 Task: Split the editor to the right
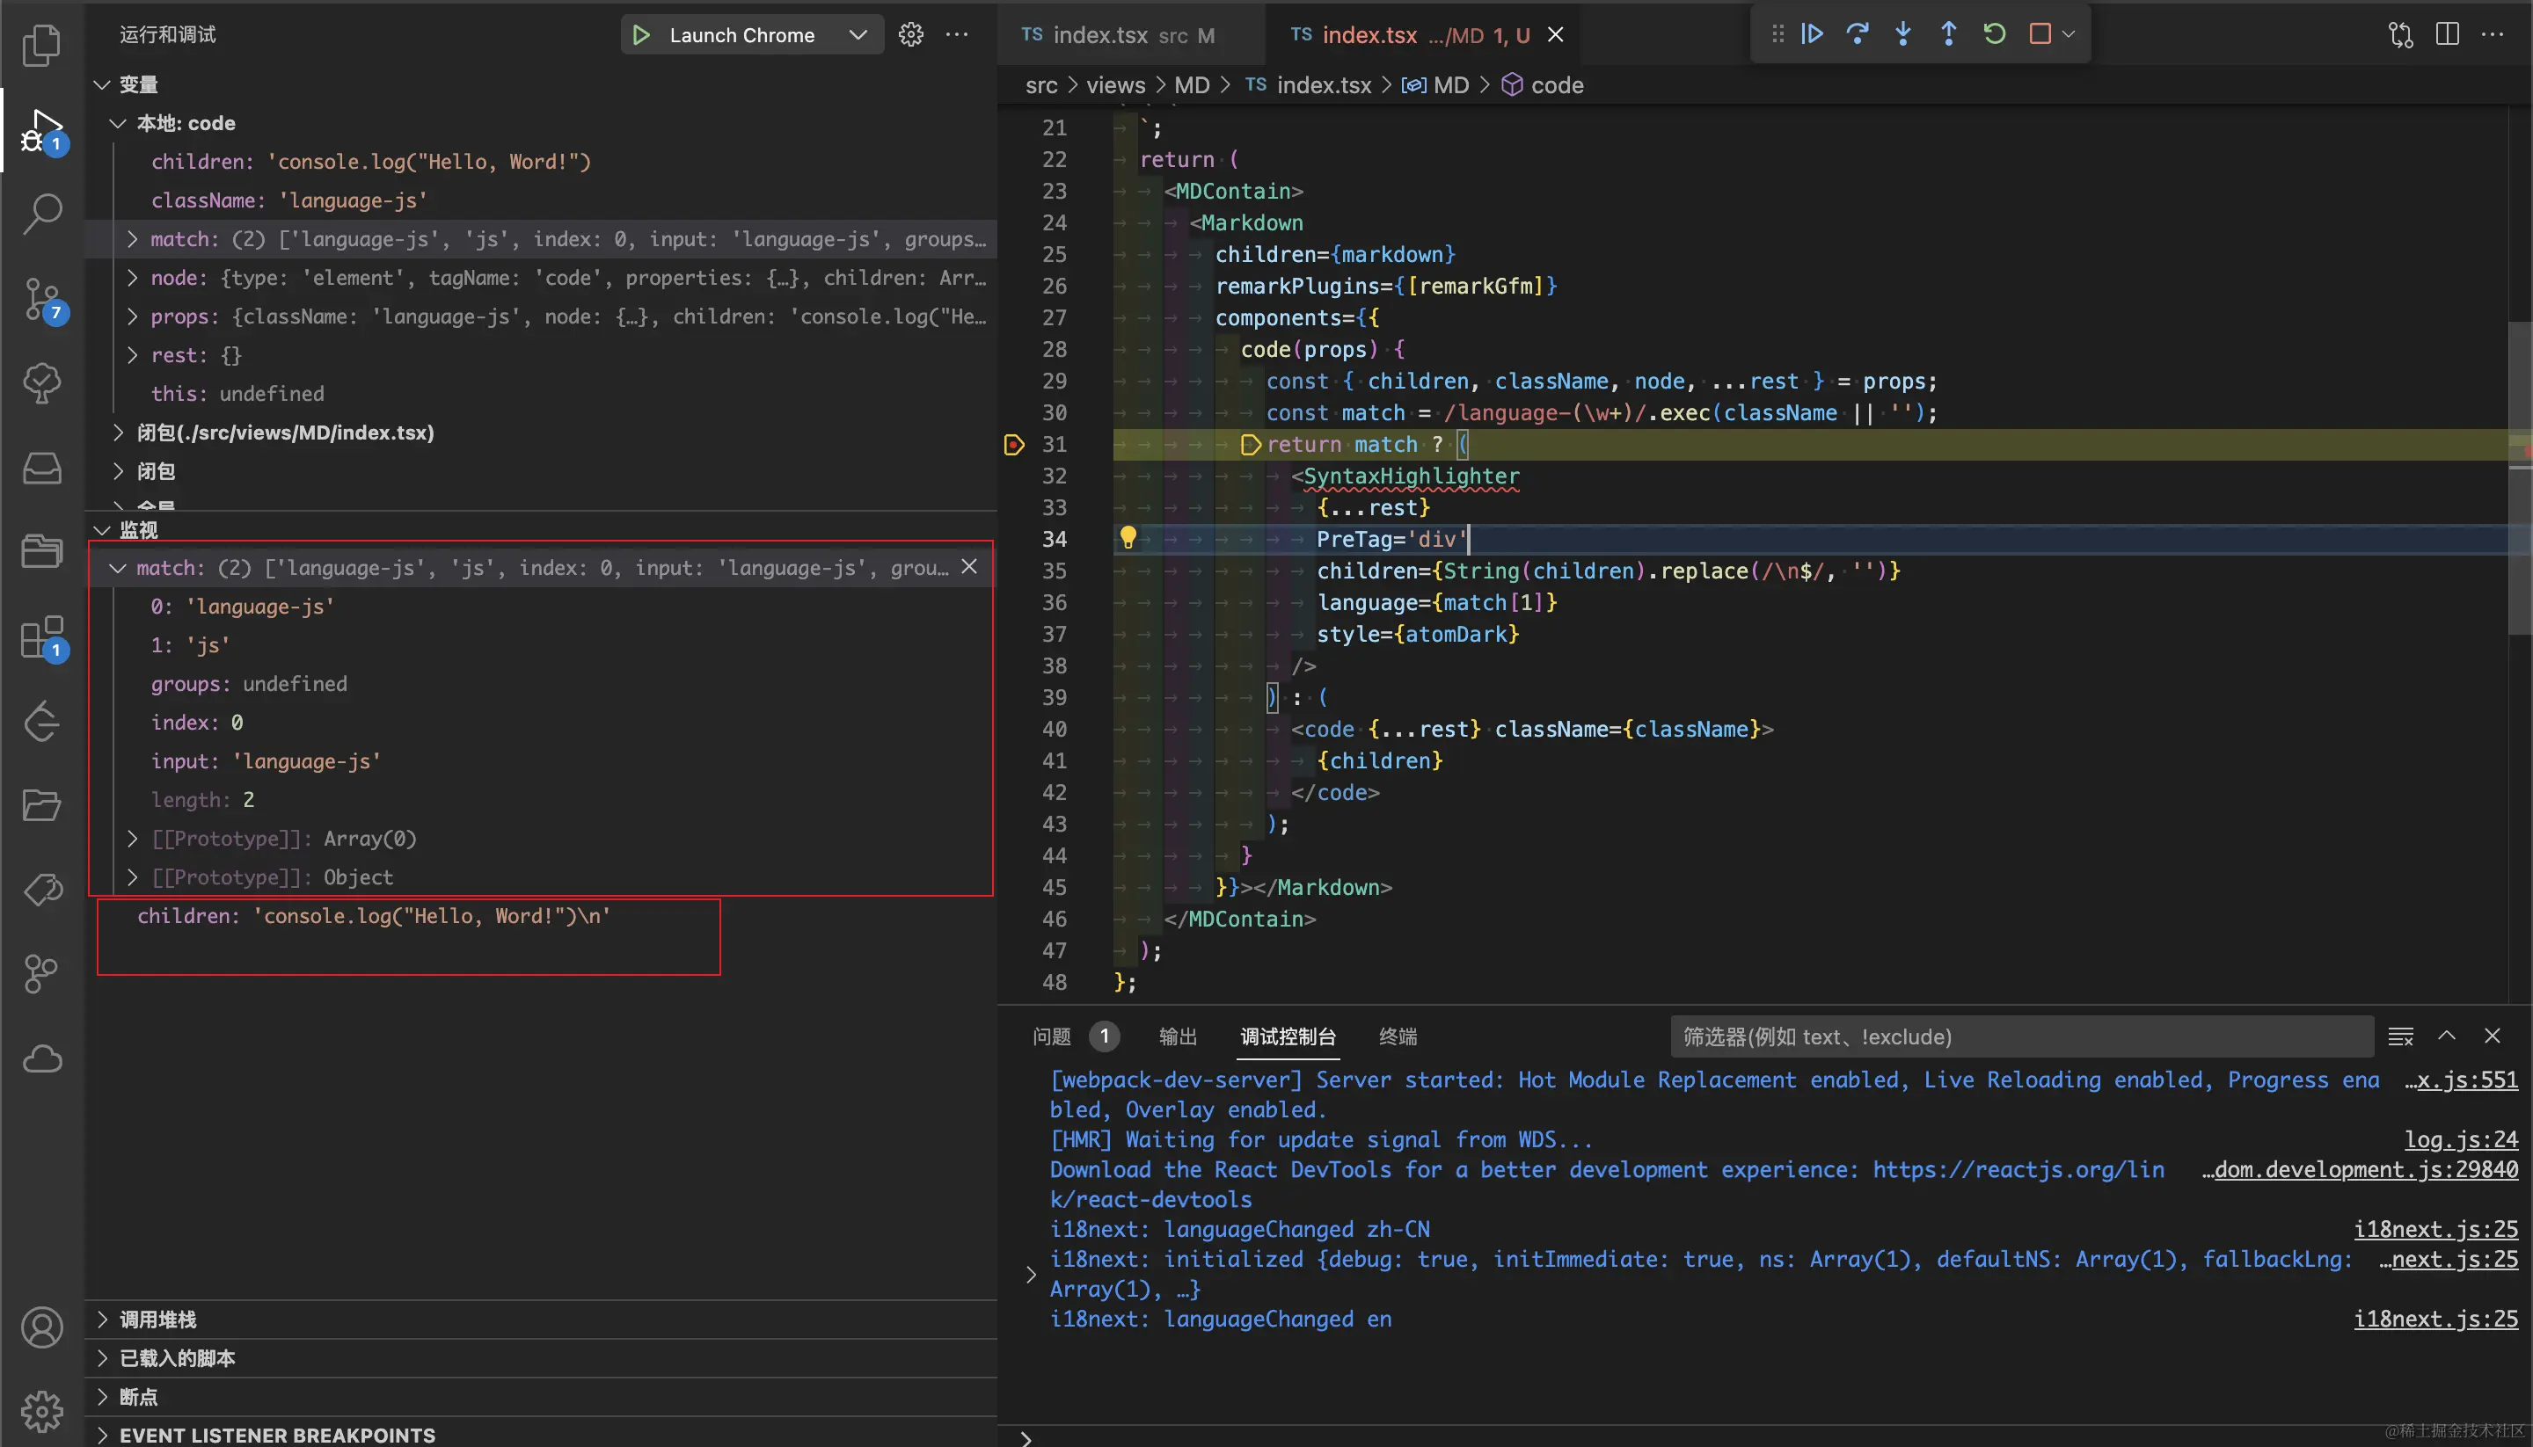[x=2448, y=35]
